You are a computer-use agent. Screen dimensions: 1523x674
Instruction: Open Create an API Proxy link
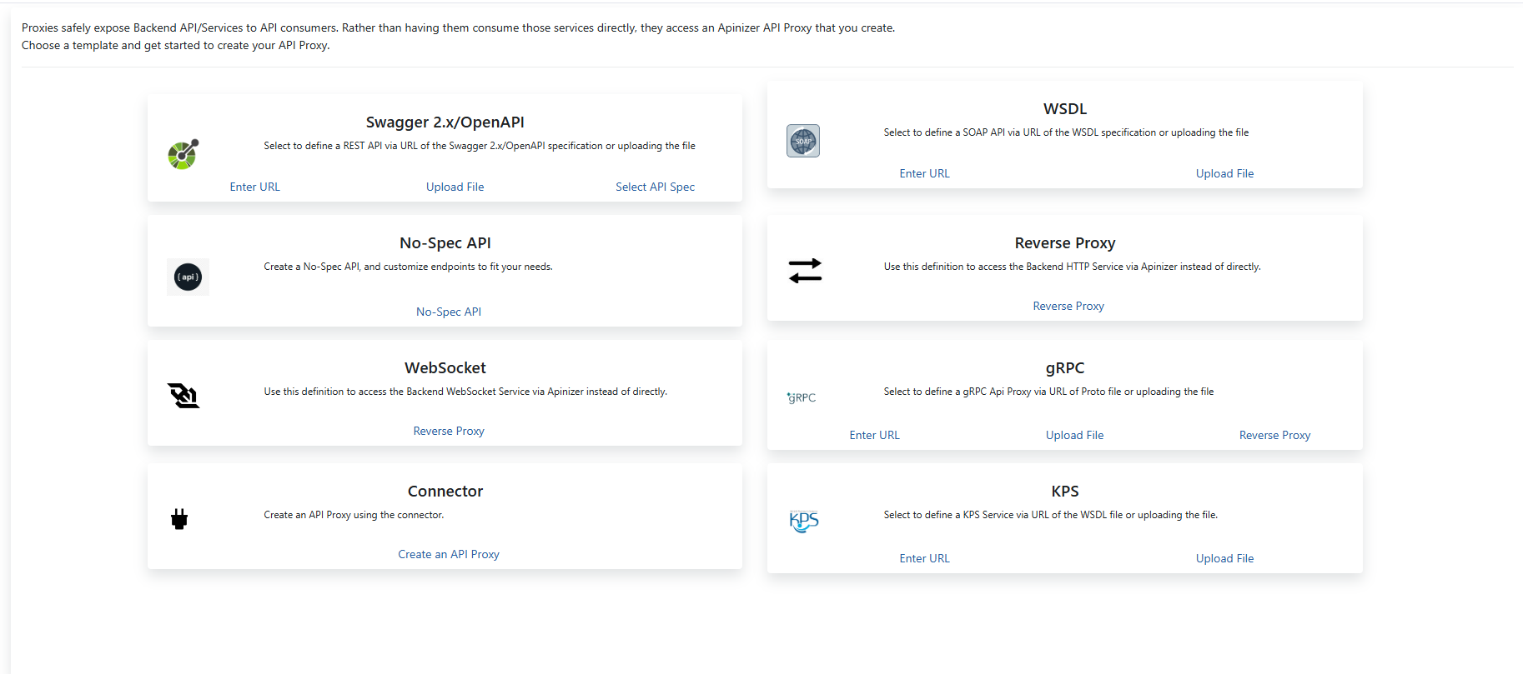[x=449, y=554]
